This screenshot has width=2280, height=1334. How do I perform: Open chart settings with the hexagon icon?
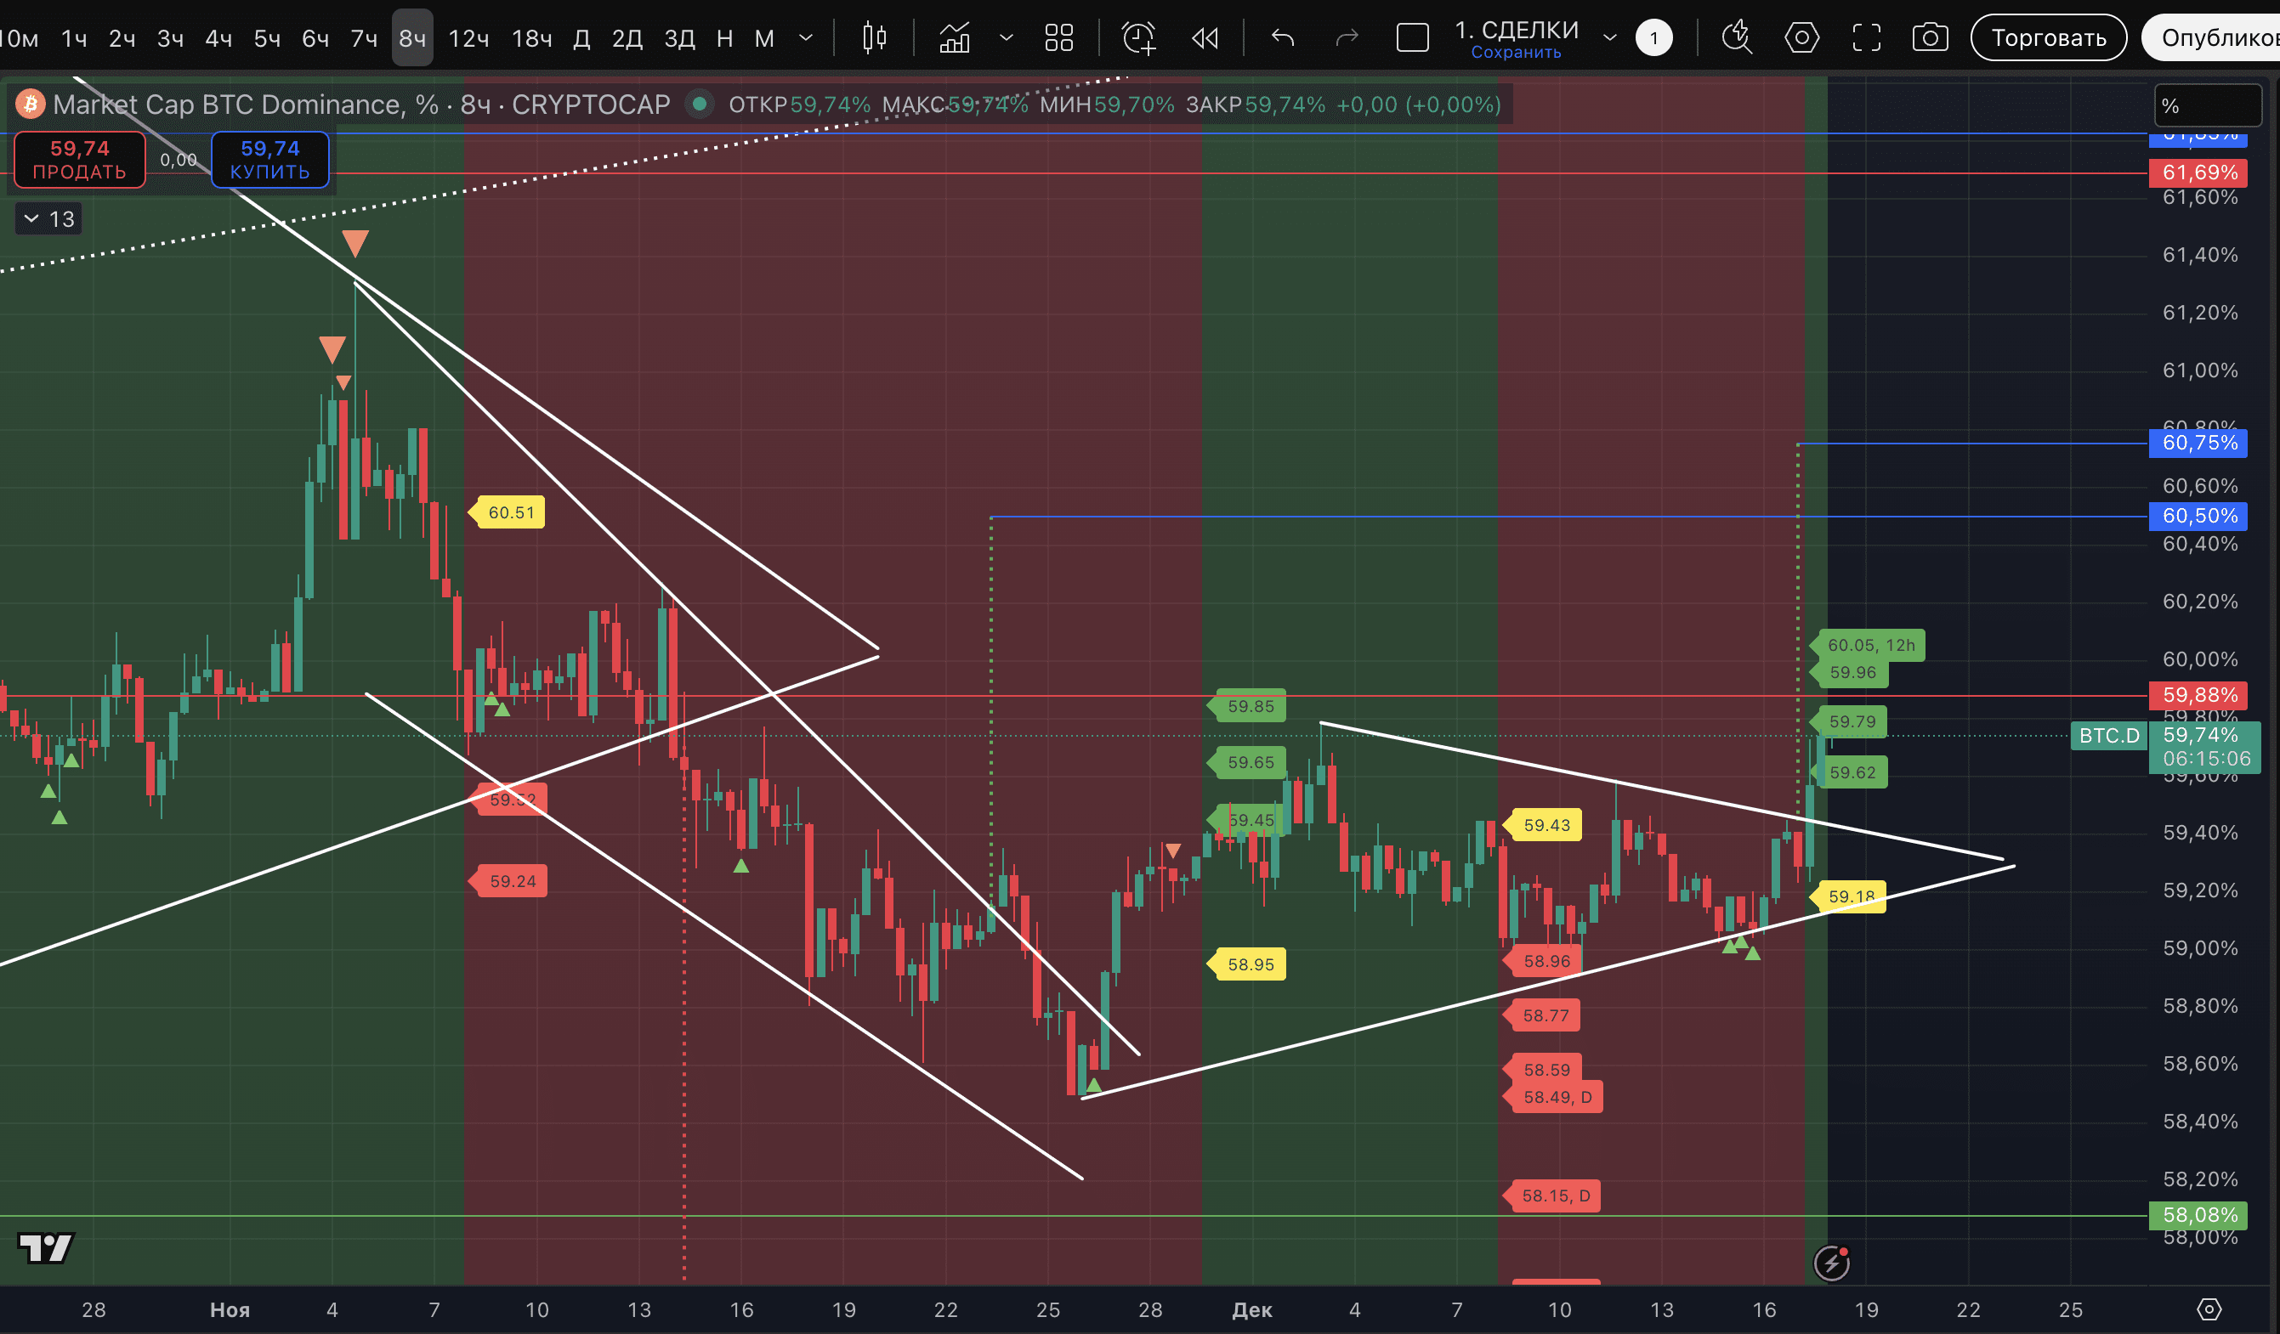1801,38
